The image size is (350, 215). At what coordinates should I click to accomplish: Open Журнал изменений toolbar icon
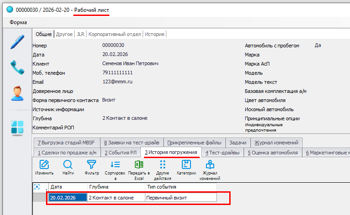pyautogui.click(x=210, y=165)
